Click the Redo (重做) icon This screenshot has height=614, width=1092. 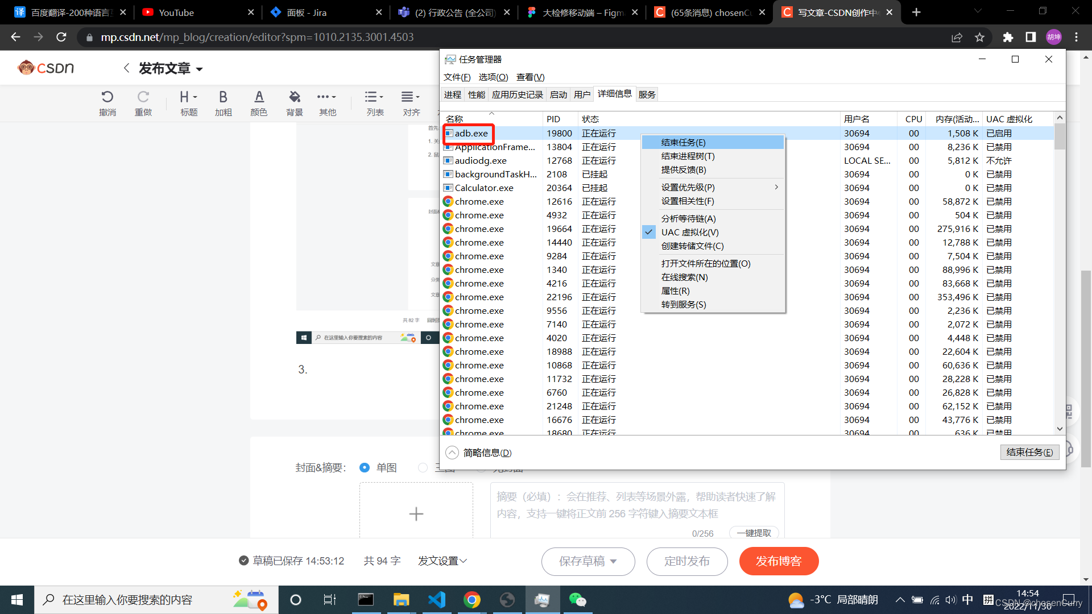(x=143, y=97)
